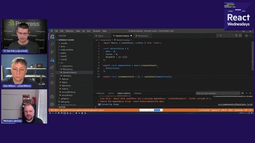This screenshot has width=255, height=143.
Task: Open the Bookmarks view in activity bar
Action: click(x=52, y=75)
